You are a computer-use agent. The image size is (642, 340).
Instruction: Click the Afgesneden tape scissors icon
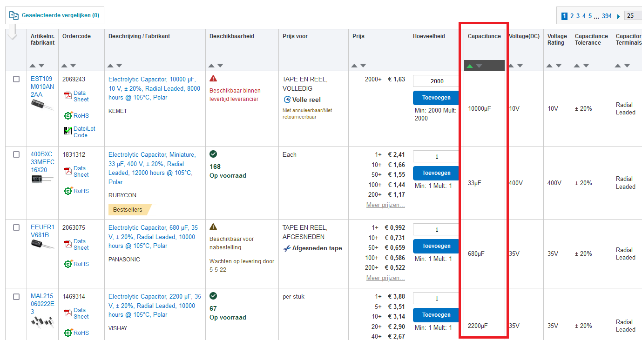pos(287,248)
